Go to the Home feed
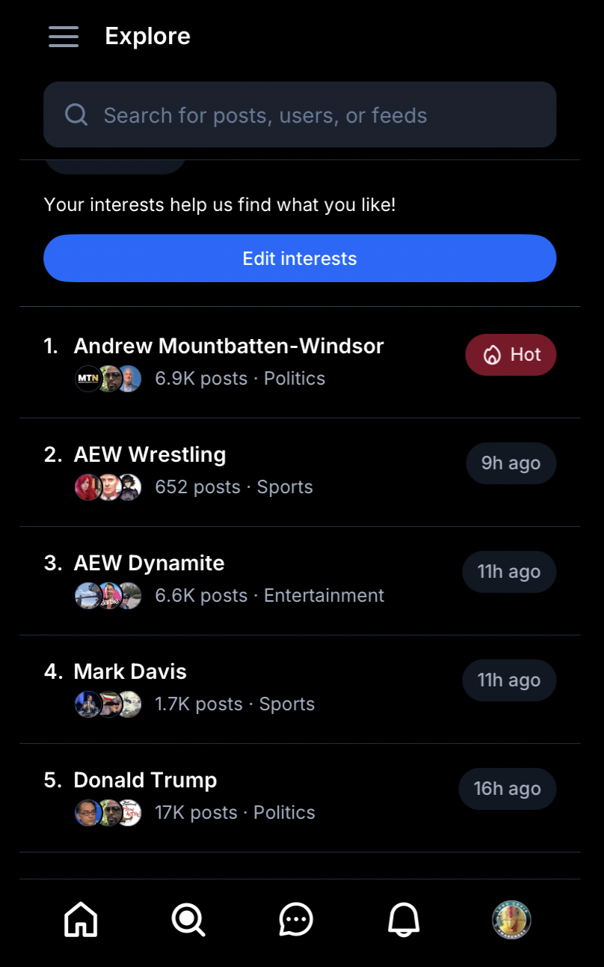Viewport: 604px width, 967px height. tap(81, 919)
